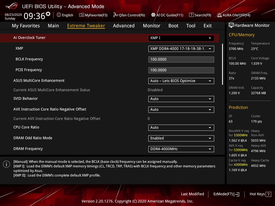This screenshot has height=206, width=275.
Task: Click the DRAM Frequency label
Action: pyautogui.click(x=28, y=149)
